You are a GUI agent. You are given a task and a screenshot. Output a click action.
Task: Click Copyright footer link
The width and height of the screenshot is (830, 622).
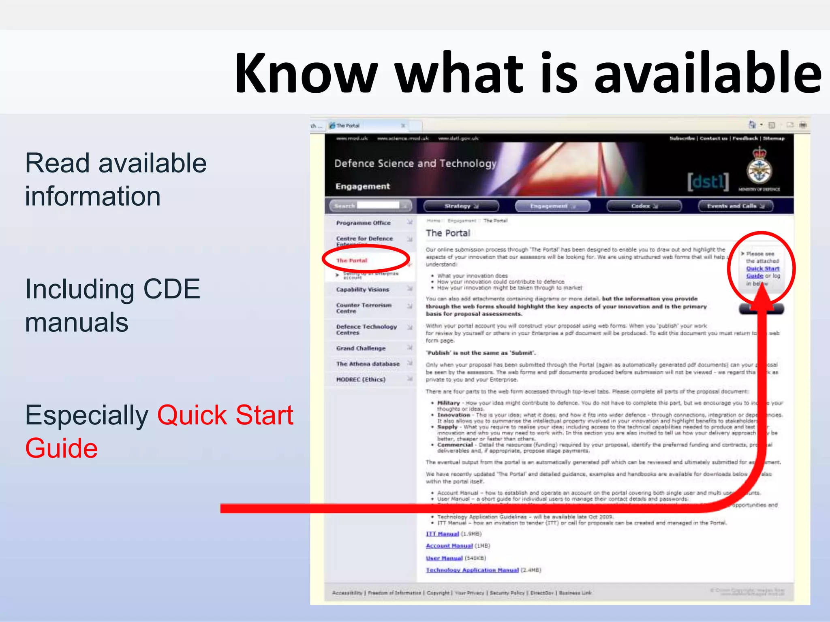pos(438,593)
